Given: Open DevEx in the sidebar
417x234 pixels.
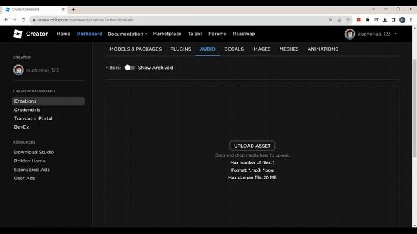Looking at the screenshot, I should pyautogui.click(x=22, y=127).
